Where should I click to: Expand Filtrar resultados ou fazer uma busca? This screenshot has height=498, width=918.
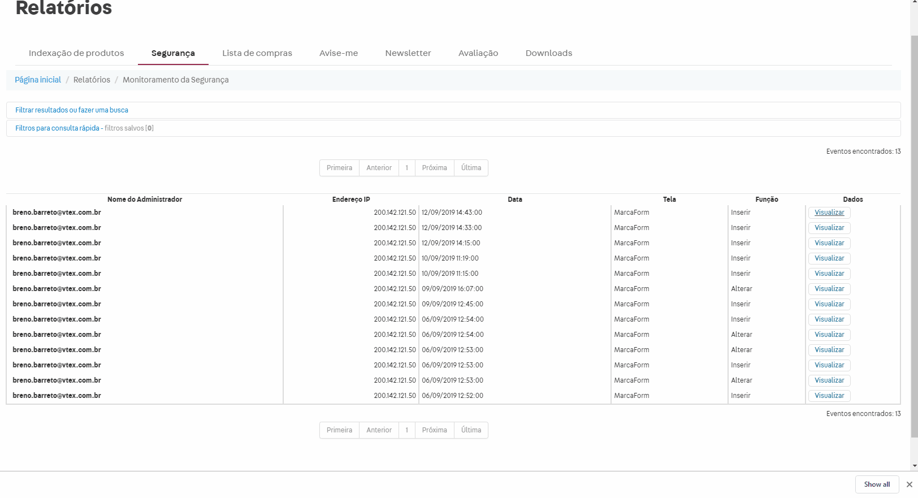(72, 110)
